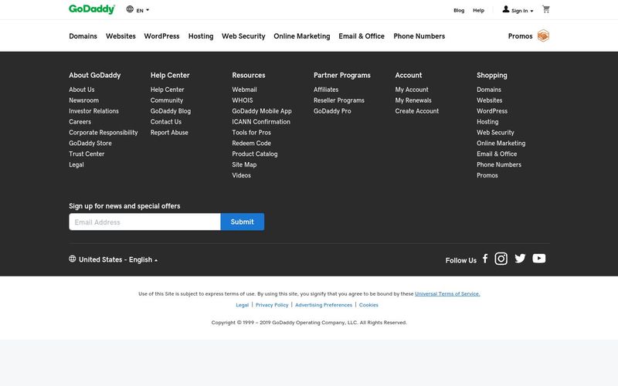The width and height of the screenshot is (618, 386).
Task: Click the Help link in header
Action: 478,10
